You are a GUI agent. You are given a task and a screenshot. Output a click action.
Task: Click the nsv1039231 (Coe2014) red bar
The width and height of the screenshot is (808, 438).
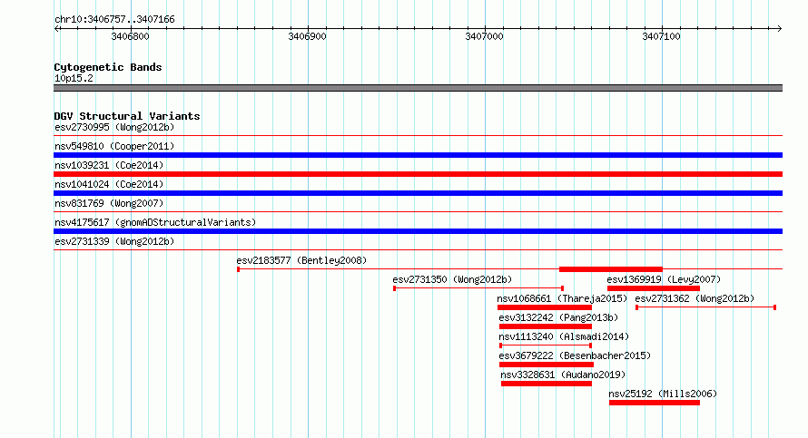[418, 174]
